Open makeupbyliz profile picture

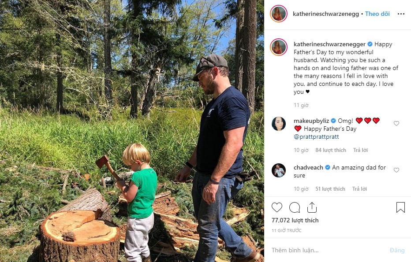pos(278,124)
